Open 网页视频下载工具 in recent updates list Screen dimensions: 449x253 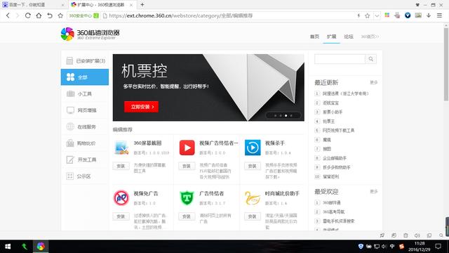click(x=338, y=130)
